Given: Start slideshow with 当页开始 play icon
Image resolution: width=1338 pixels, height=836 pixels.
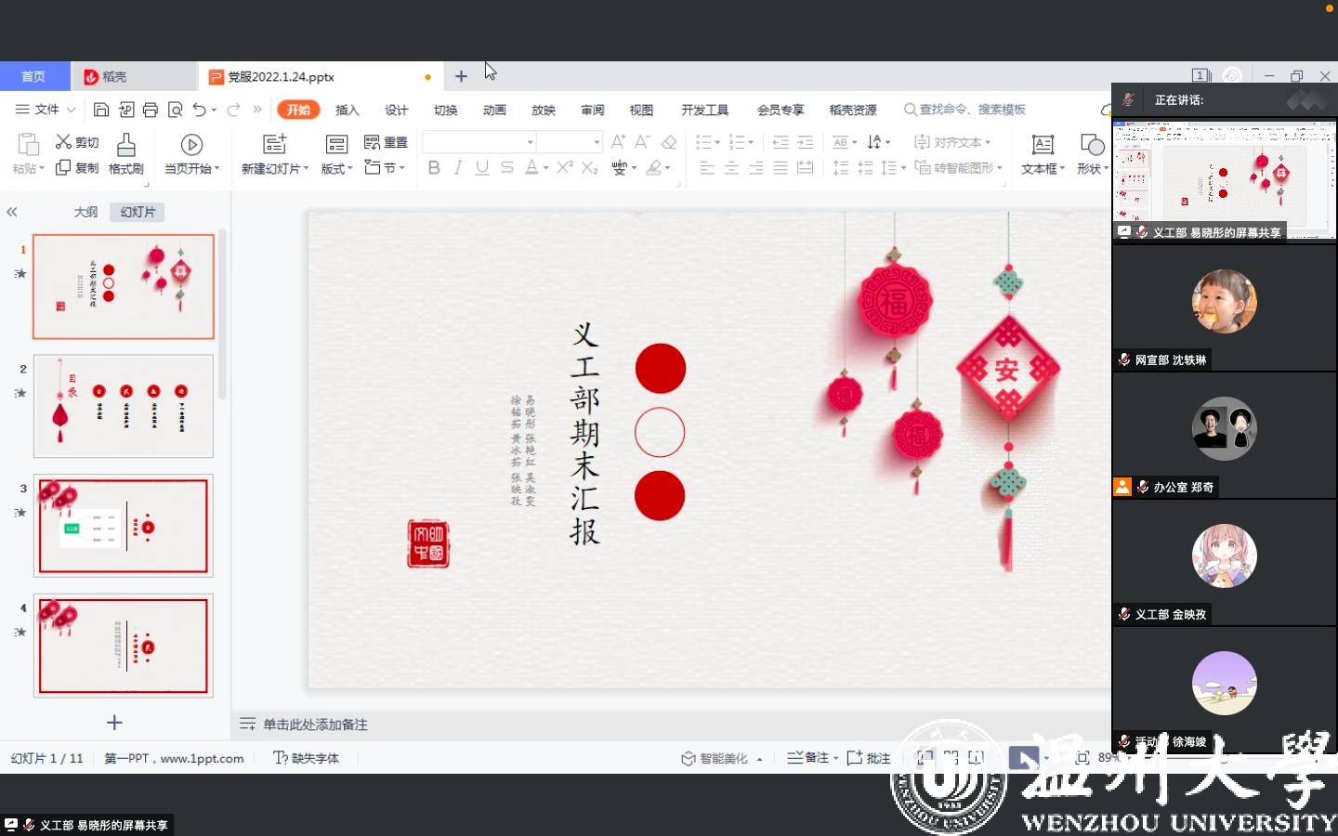Looking at the screenshot, I should tap(191, 145).
